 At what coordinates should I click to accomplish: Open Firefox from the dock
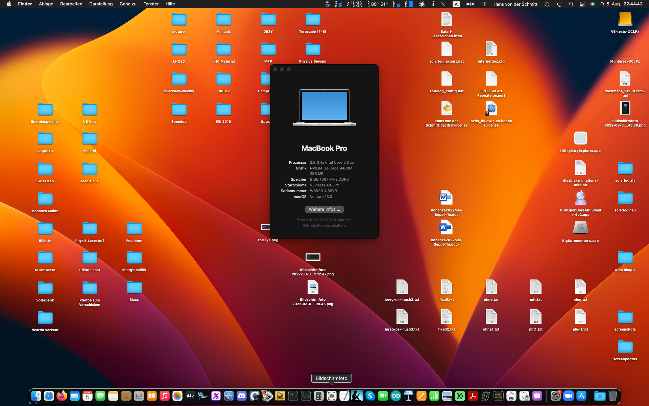tap(62, 396)
